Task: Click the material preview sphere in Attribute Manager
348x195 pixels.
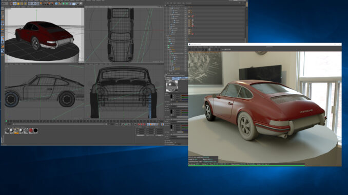Action: (172, 86)
